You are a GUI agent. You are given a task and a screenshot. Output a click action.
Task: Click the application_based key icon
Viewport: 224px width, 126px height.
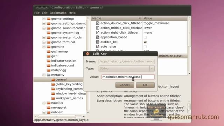point(98,37)
